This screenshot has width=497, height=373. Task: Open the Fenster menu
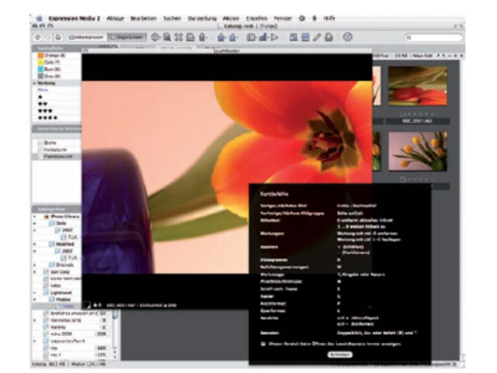coord(283,18)
